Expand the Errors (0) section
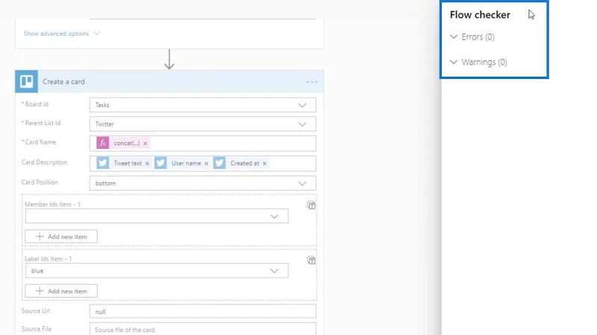The height and width of the screenshot is (335, 597). 472,36
